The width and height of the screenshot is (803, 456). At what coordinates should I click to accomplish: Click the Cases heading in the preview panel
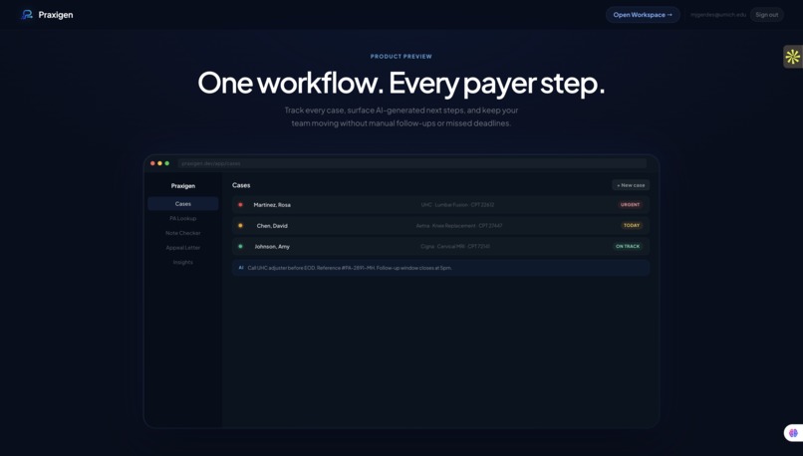(241, 185)
